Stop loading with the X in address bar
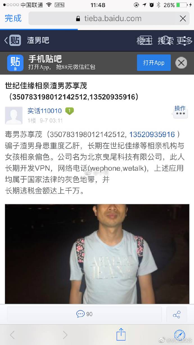 click(183, 19)
